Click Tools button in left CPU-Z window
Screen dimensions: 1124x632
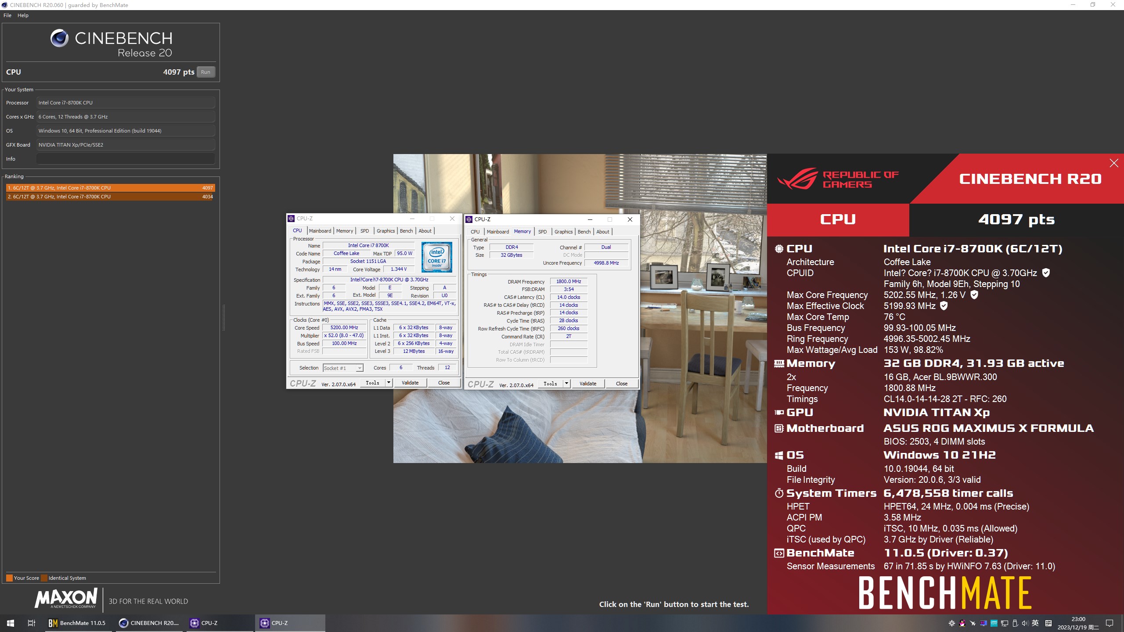(372, 383)
